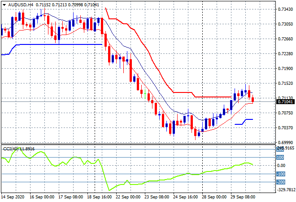Click the CCI 100 level label
The image size is (296, 202).
[x=280, y=157]
